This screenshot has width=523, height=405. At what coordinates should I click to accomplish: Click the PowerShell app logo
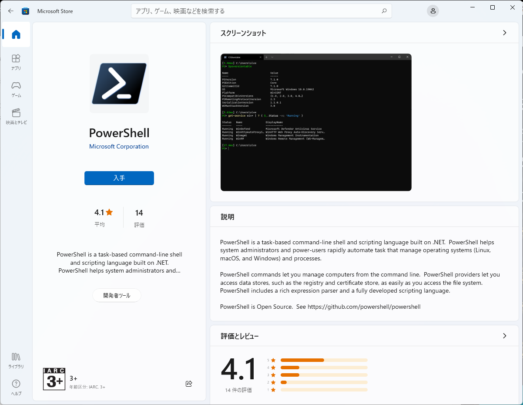click(119, 84)
